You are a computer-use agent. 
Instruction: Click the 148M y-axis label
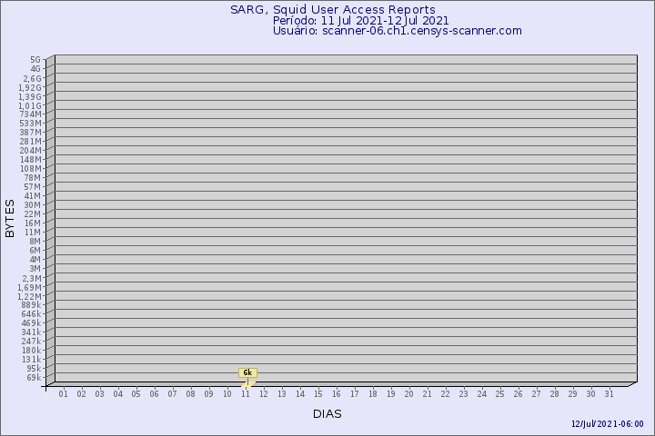tap(31, 160)
